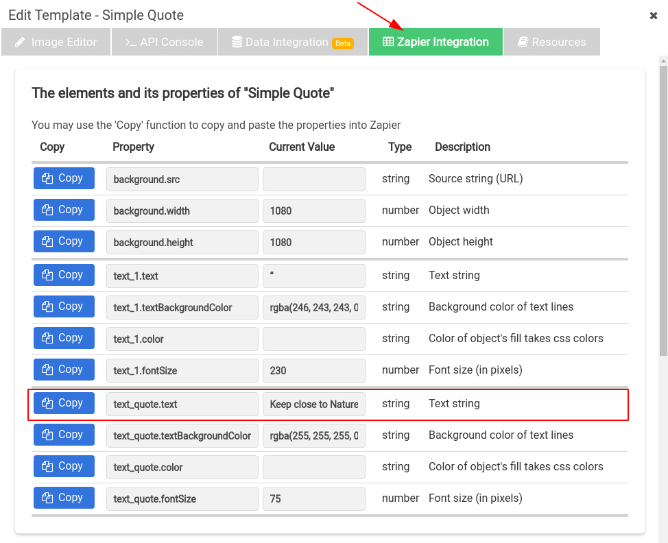
Task: Click the book icon on Resources tab
Action: 523,42
